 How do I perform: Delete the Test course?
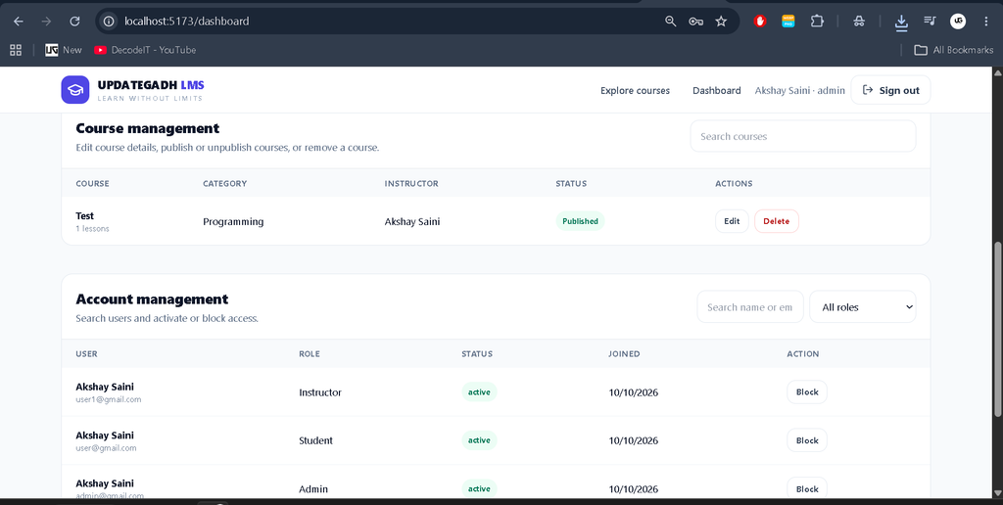[776, 221]
